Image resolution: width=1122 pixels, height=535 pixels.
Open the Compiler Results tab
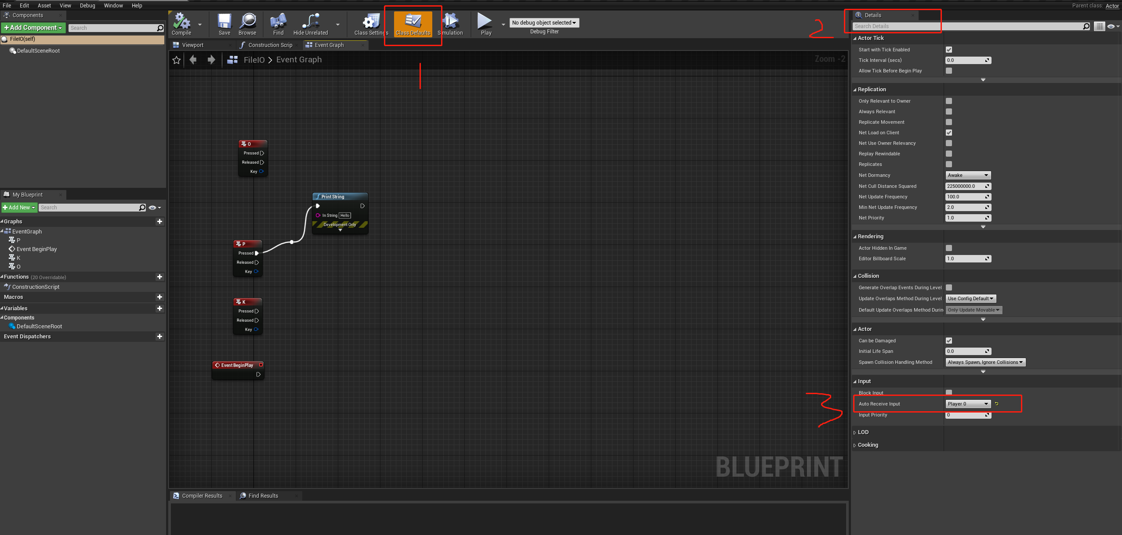click(x=202, y=496)
